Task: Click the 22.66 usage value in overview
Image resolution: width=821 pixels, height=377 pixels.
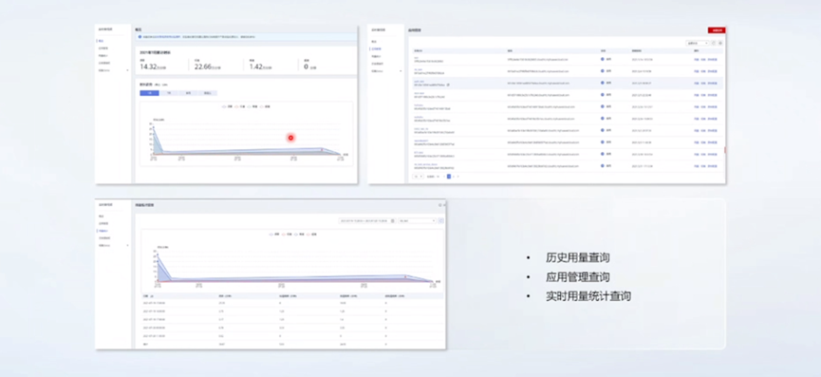Action: pos(202,66)
